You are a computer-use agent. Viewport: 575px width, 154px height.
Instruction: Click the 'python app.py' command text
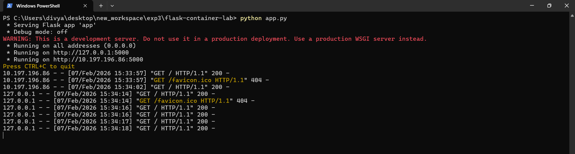[x=263, y=18]
